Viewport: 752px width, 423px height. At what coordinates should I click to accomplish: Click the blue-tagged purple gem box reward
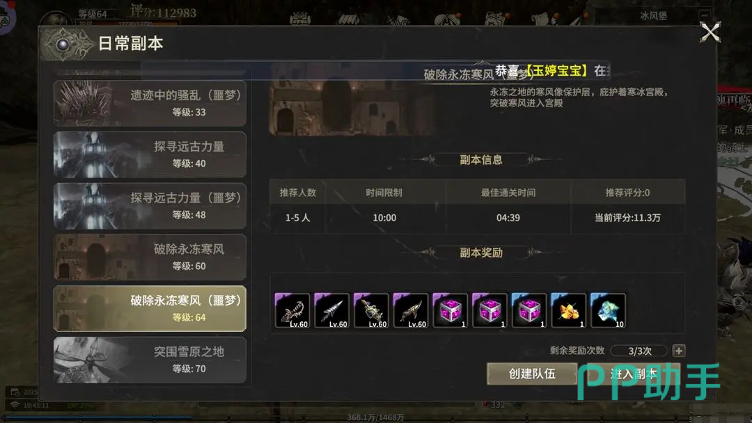tap(529, 310)
